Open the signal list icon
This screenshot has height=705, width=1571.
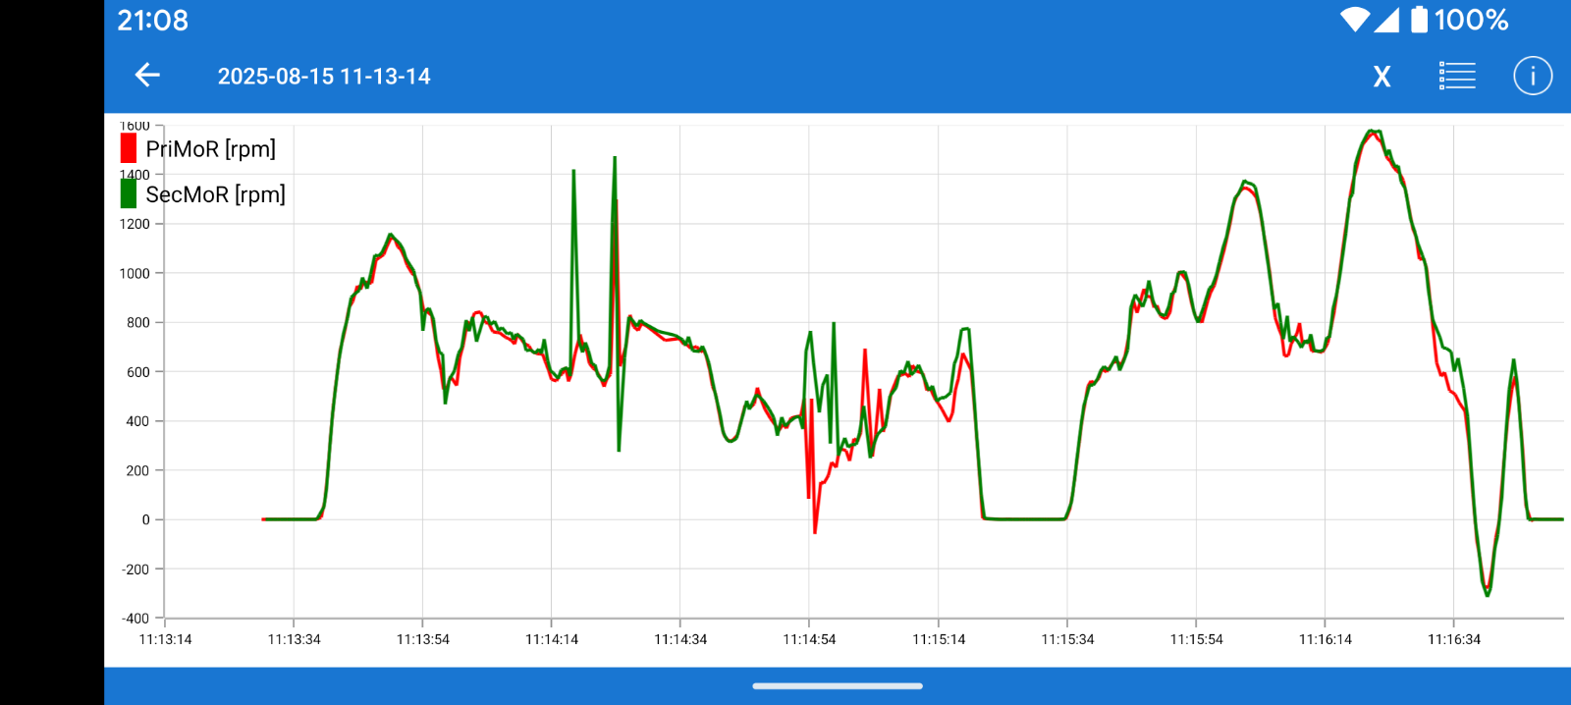point(1457,76)
